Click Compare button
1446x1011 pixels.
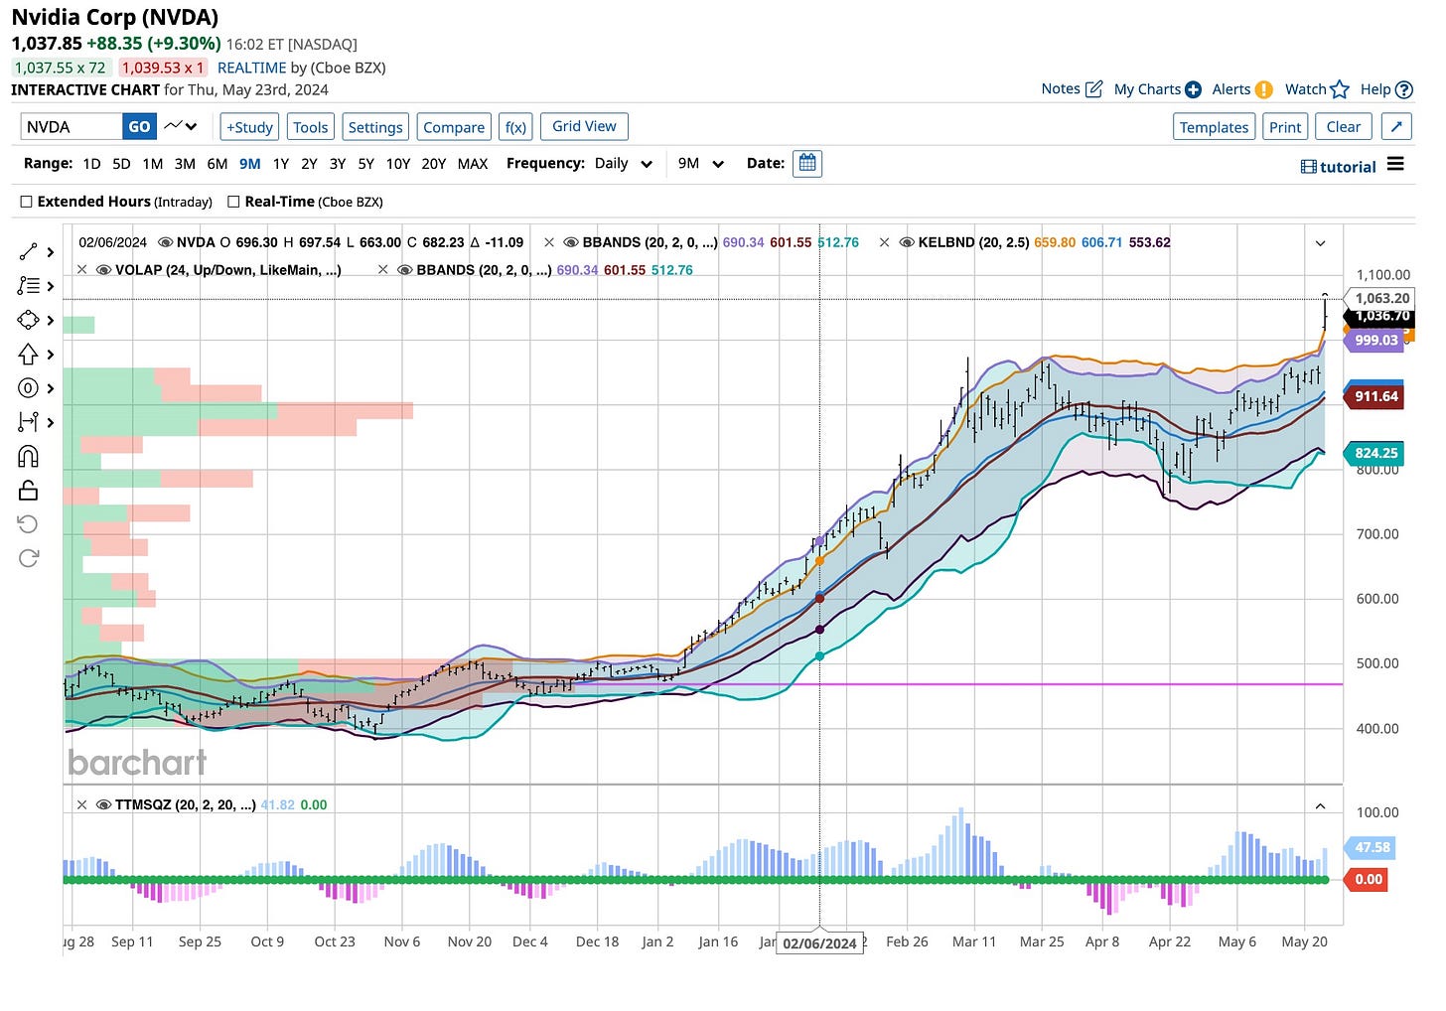point(454,127)
